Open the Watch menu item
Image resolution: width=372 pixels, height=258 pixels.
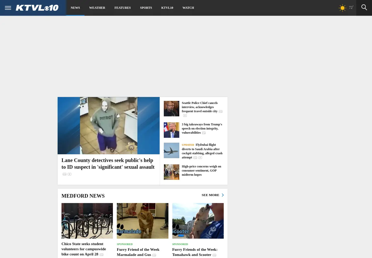[188, 8]
